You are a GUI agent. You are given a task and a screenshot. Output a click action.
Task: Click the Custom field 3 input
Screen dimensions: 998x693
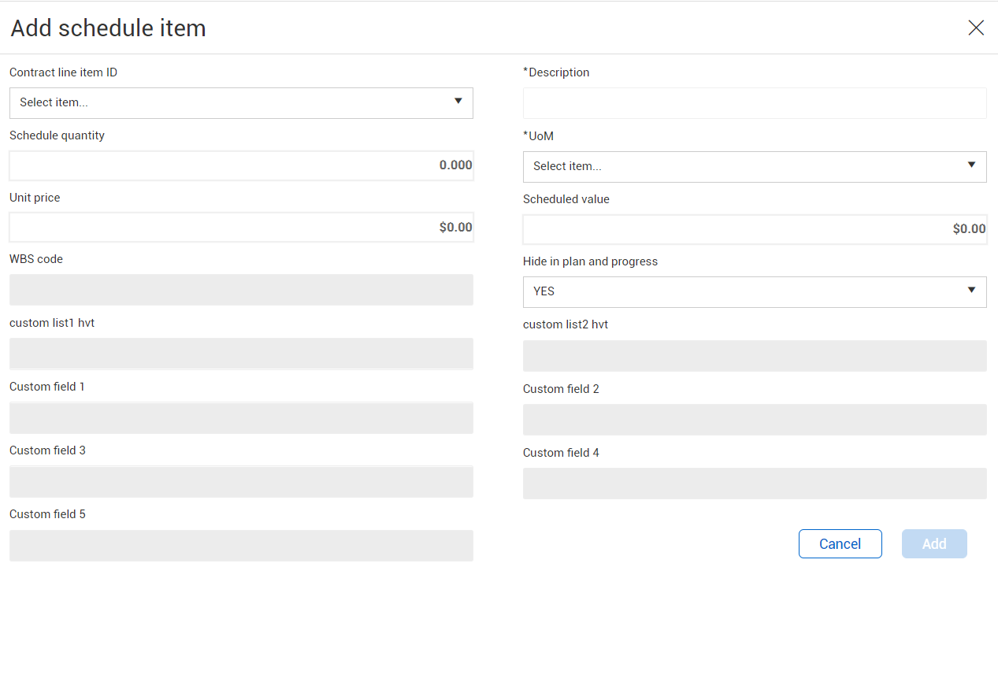(x=241, y=482)
